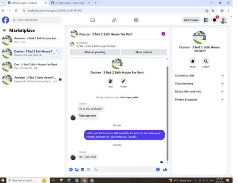Click the purple sent reply message bubble

coord(124,135)
